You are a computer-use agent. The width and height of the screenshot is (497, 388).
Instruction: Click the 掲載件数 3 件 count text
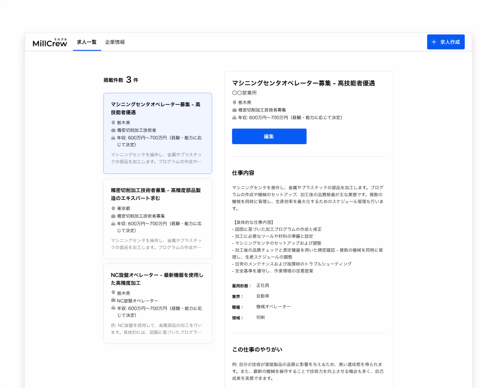tap(121, 79)
